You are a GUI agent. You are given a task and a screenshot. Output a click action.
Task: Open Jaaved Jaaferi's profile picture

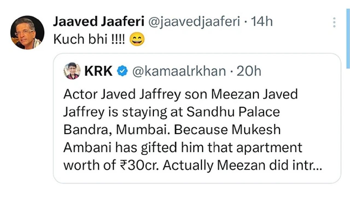pos(27,33)
